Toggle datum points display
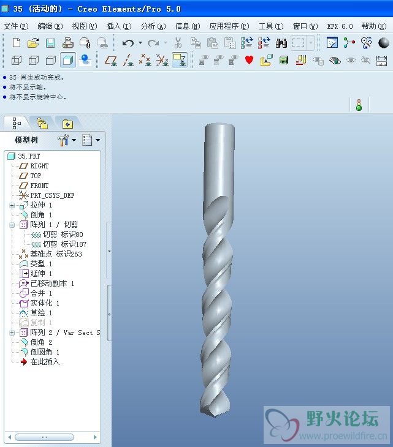Image resolution: width=393 pixels, height=447 pixels. click(145, 61)
